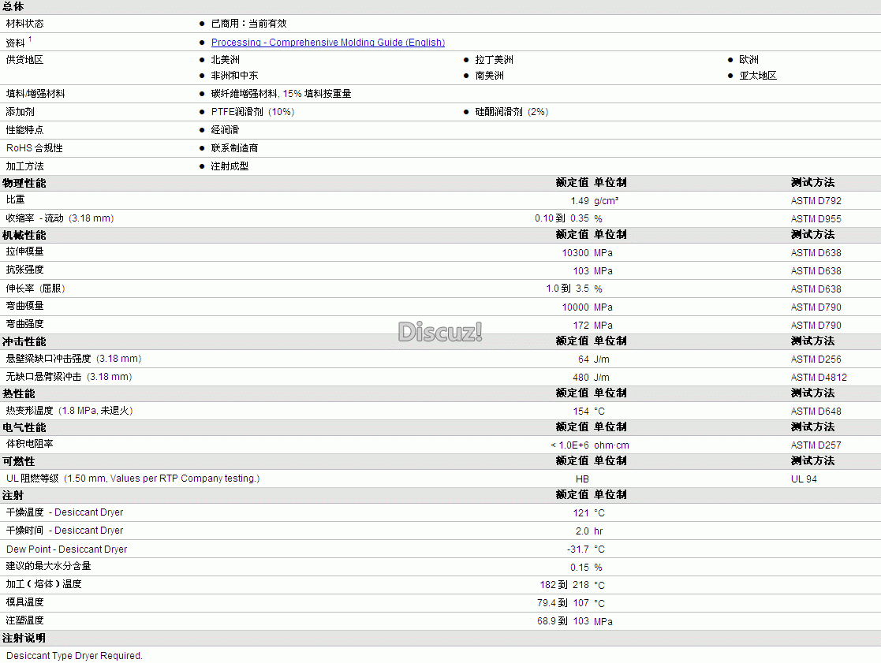881x663 pixels.
Task: Click the HB flammability rating value
Action: [x=582, y=479]
